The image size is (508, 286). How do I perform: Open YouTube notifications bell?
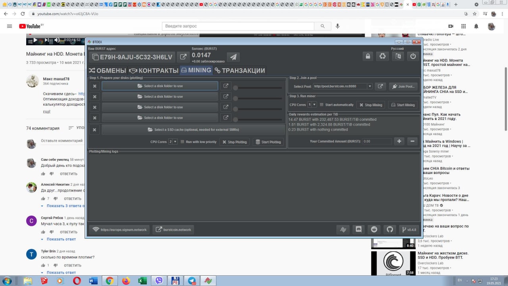[476, 26]
